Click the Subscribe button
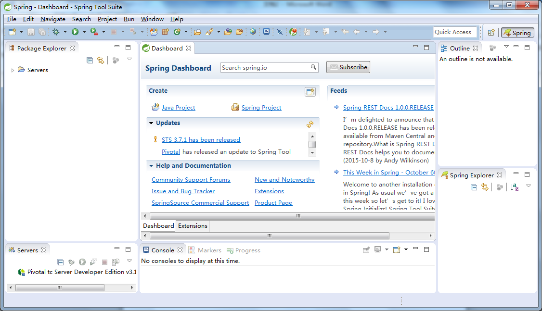542x311 pixels. pos(348,67)
